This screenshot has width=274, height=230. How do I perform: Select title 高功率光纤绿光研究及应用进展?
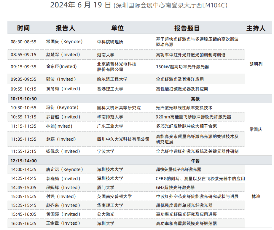tap(186, 214)
